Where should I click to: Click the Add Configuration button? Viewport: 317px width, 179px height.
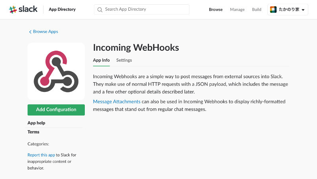56,110
